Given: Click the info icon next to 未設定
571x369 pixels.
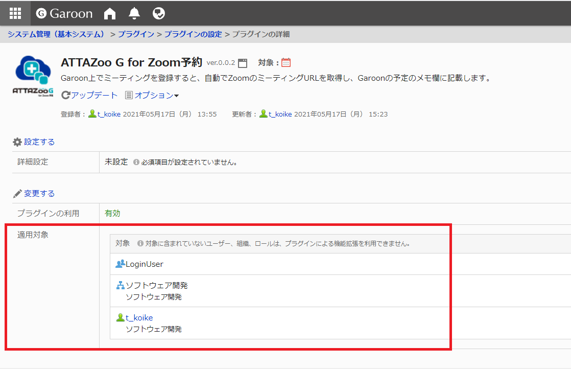Looking at the screenshot, I should [x=136, y=163].
